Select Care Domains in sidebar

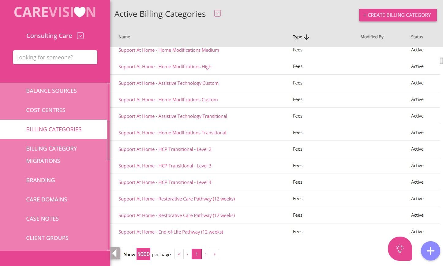click(x=47, y=200)
